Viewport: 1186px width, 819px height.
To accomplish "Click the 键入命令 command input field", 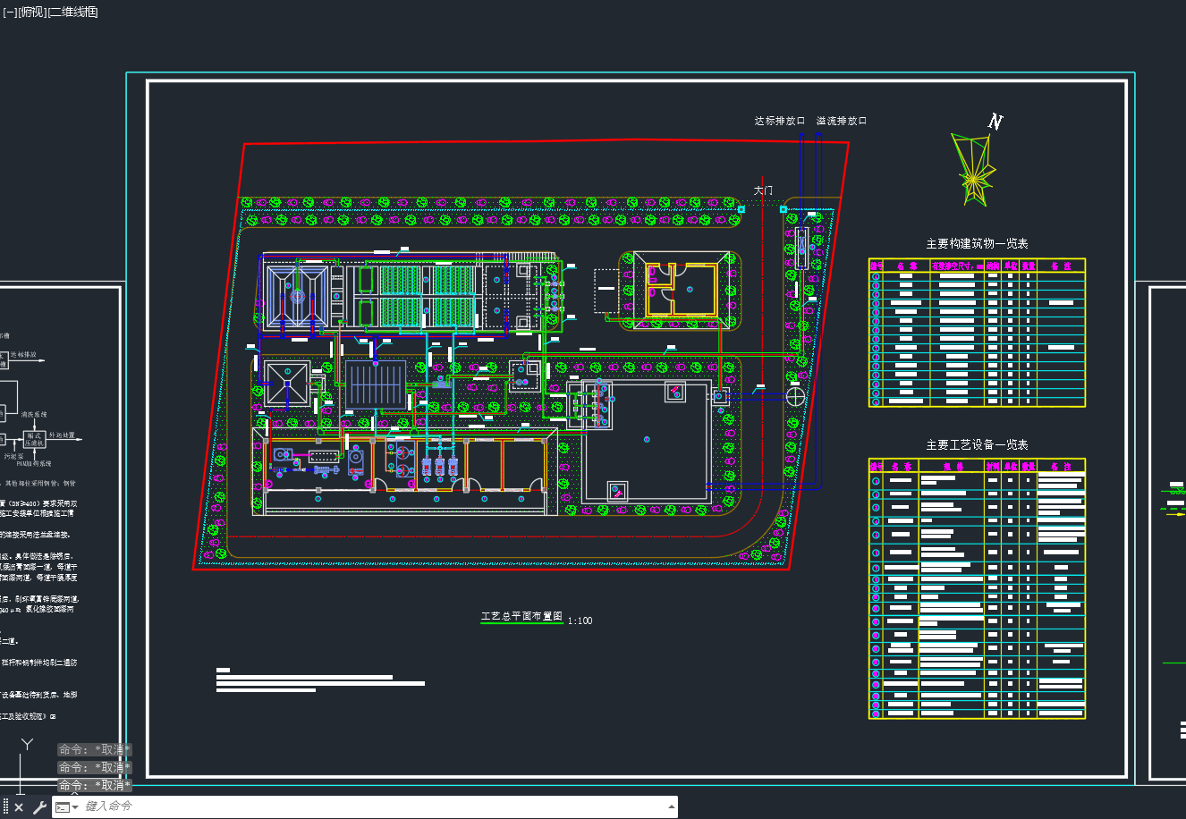I will (x=374, y=806).
